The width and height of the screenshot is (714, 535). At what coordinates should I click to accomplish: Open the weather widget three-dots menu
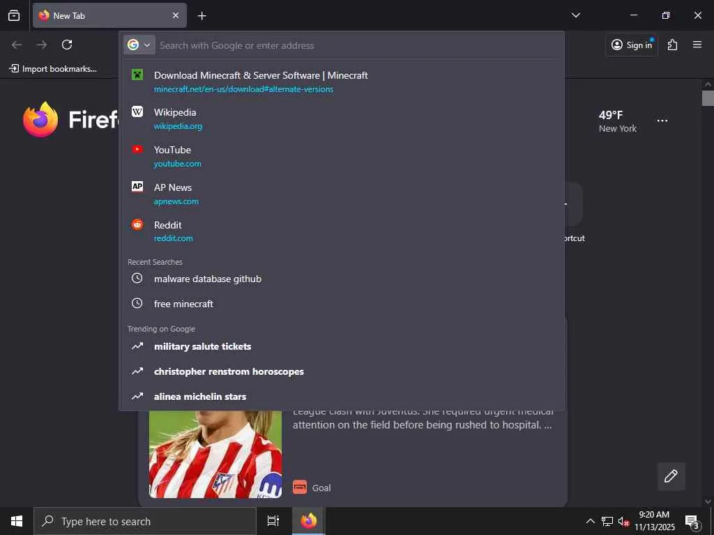click(x=662, y=121)
